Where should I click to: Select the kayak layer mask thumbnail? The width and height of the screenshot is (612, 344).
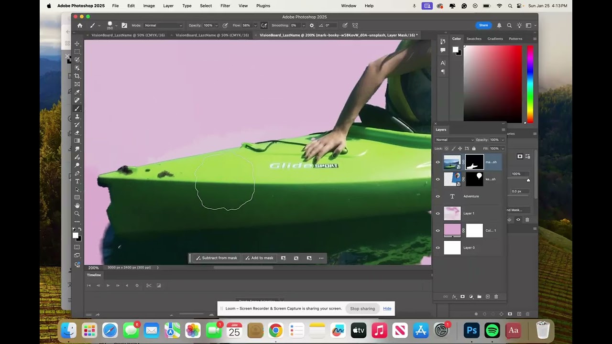tap(474, 162)
